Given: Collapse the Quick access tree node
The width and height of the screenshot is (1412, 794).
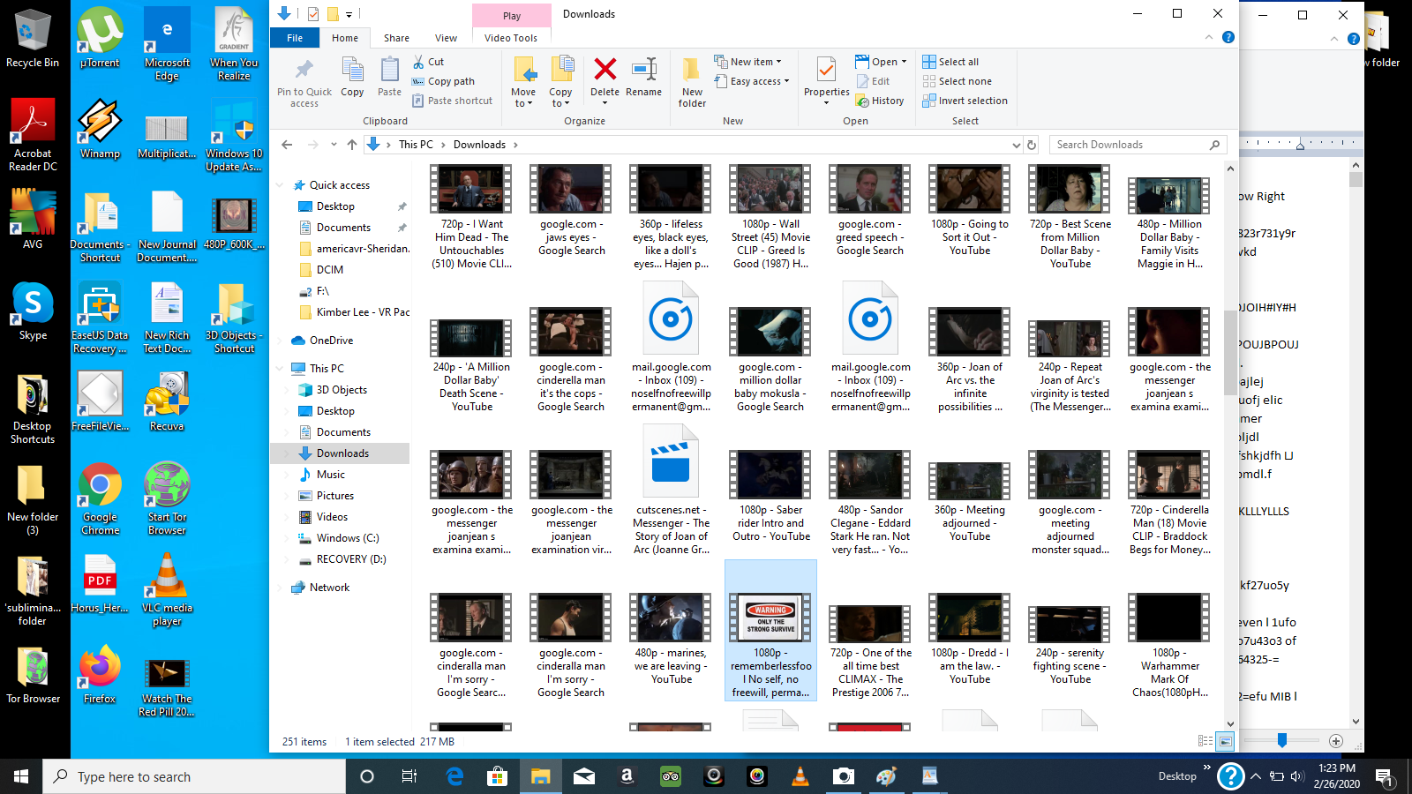Looking at the screenshot, I should tap(281, 185).
